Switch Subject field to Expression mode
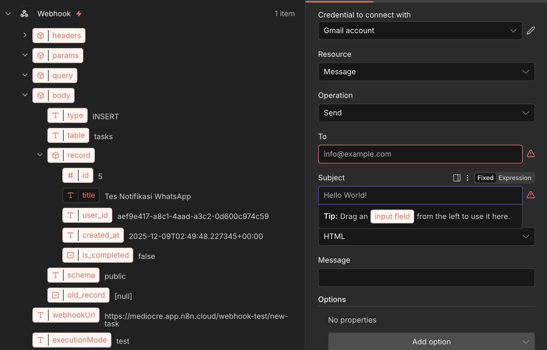This screenshot has width=547, height=350. point(515,178)
